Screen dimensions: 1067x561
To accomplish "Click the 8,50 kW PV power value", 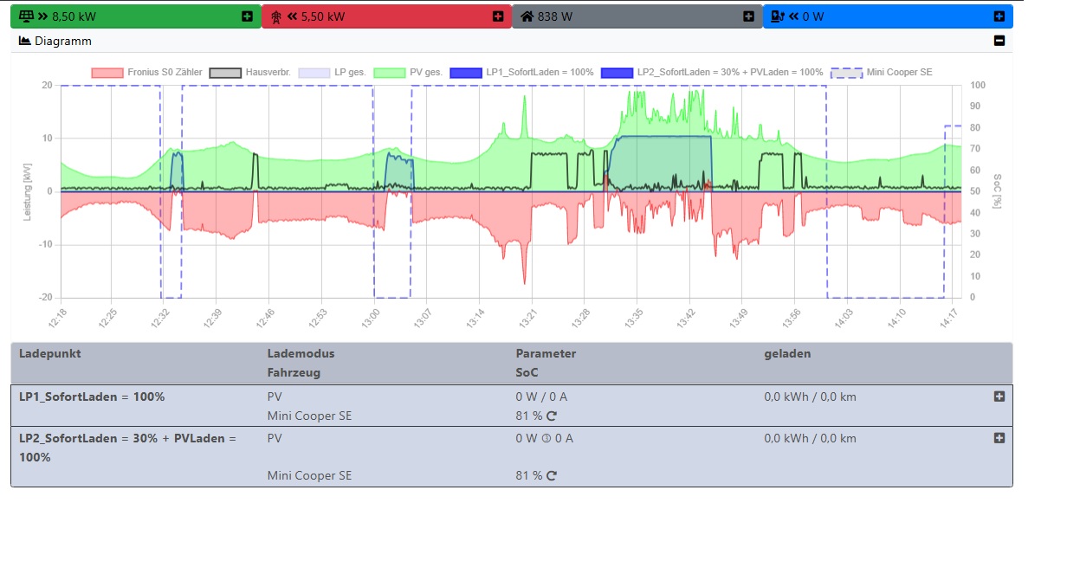I will coord(76,16).
